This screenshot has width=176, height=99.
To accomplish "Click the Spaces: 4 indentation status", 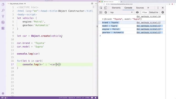I will click(x=71, y=98).
